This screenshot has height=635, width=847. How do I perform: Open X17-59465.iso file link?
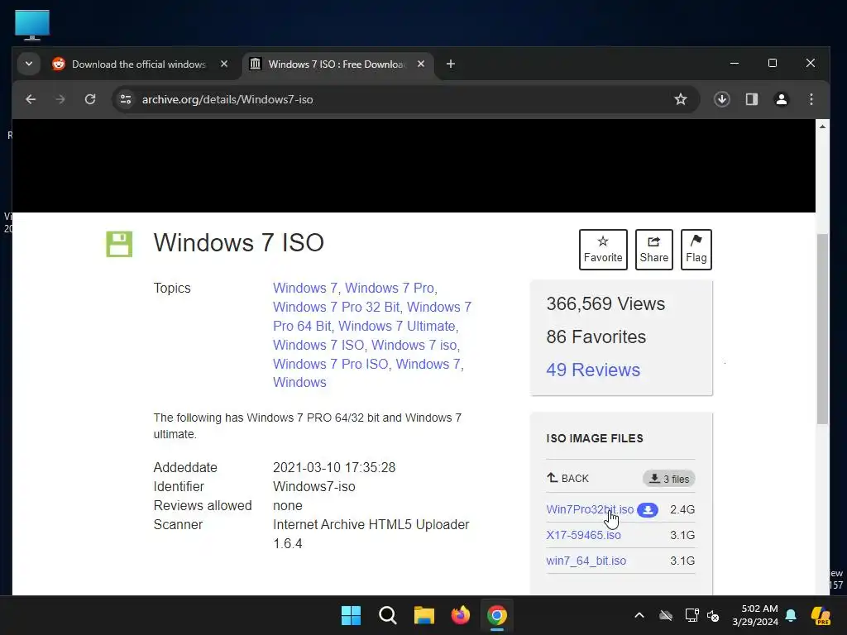583,535
